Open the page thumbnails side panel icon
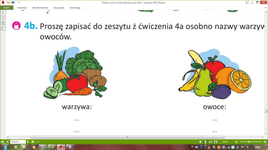Viewport: 268px width, 150px height. tap(3, 23)
